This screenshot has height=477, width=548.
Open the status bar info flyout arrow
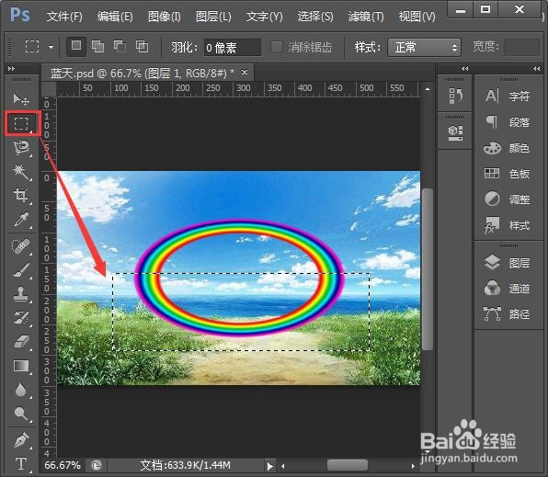click(x=269, y=466)
